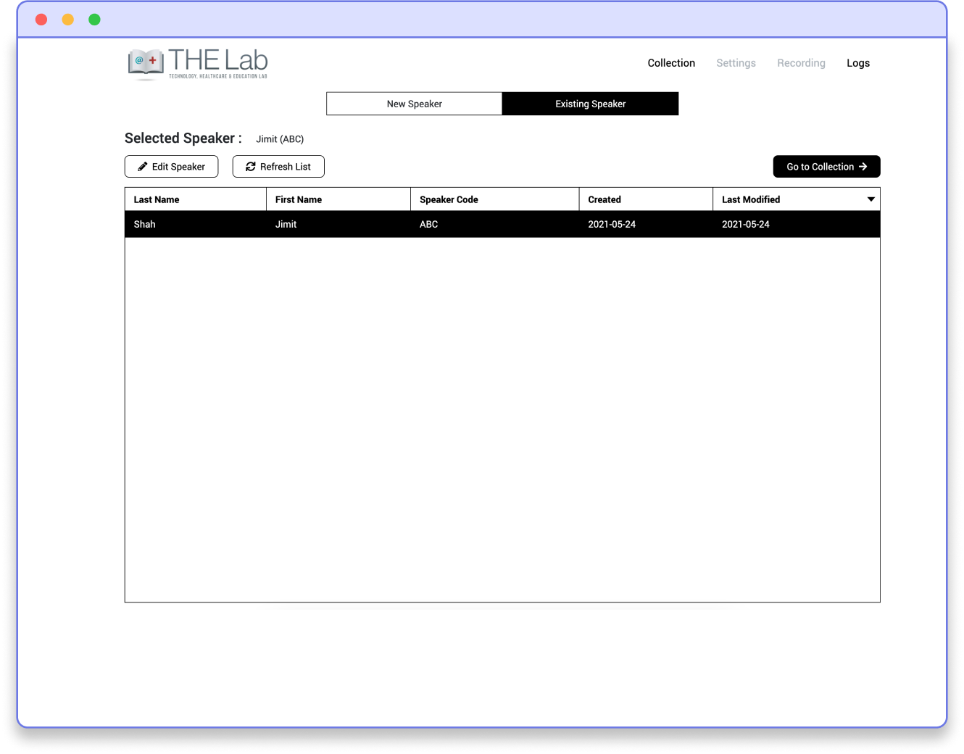The width and height of the screenshot is (964, 754).
Task: Sort by the First Name column header
Action: (299, 199)
